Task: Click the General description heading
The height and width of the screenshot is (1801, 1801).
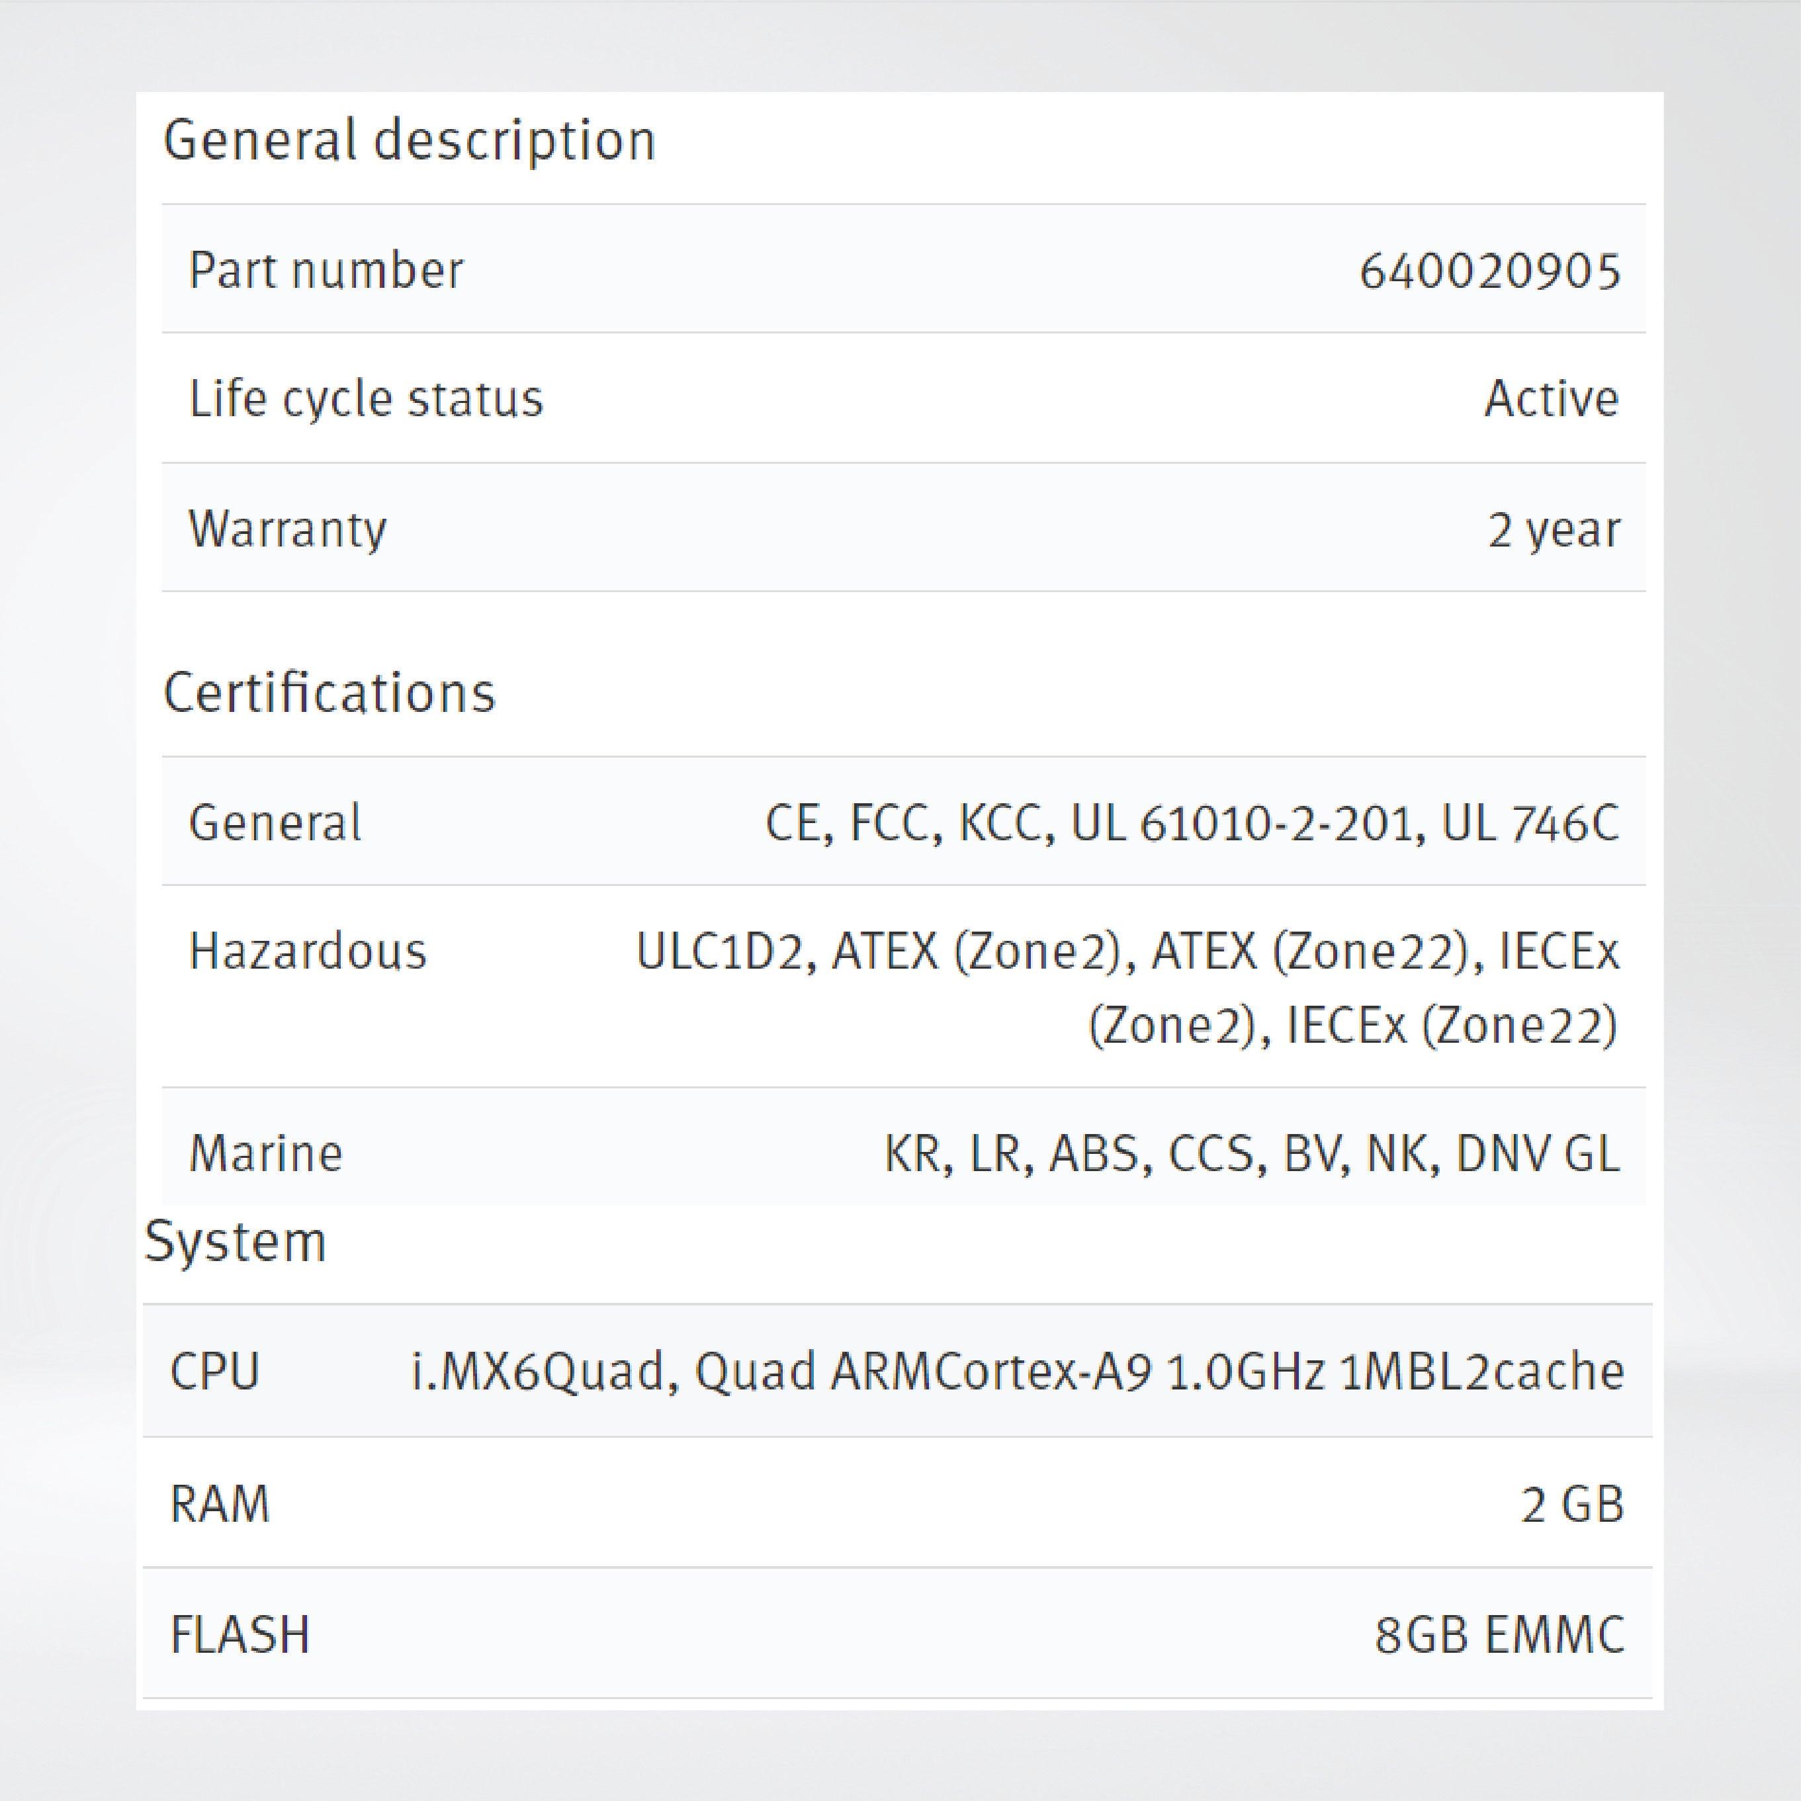Action: (x=408, y=142)
